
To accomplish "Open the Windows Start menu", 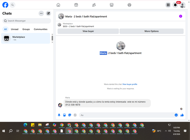I will pyautogui.click(x=3, y=131).
